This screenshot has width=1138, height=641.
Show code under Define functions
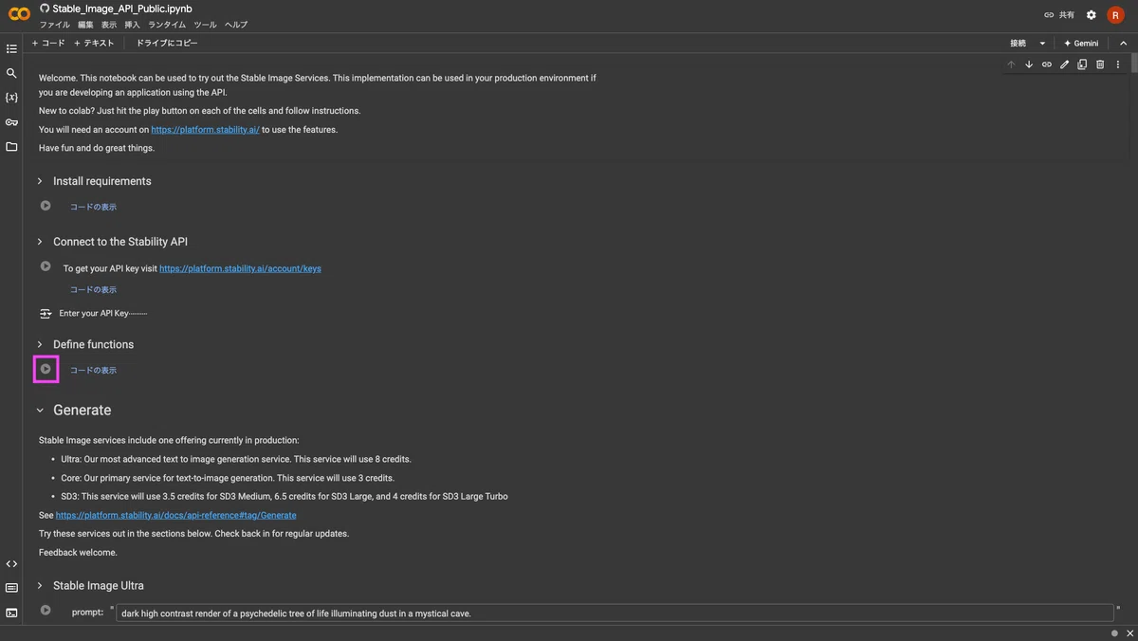pos(93,371)
